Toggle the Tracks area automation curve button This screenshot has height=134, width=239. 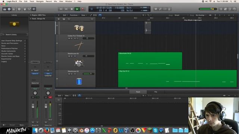coord(91,15)
